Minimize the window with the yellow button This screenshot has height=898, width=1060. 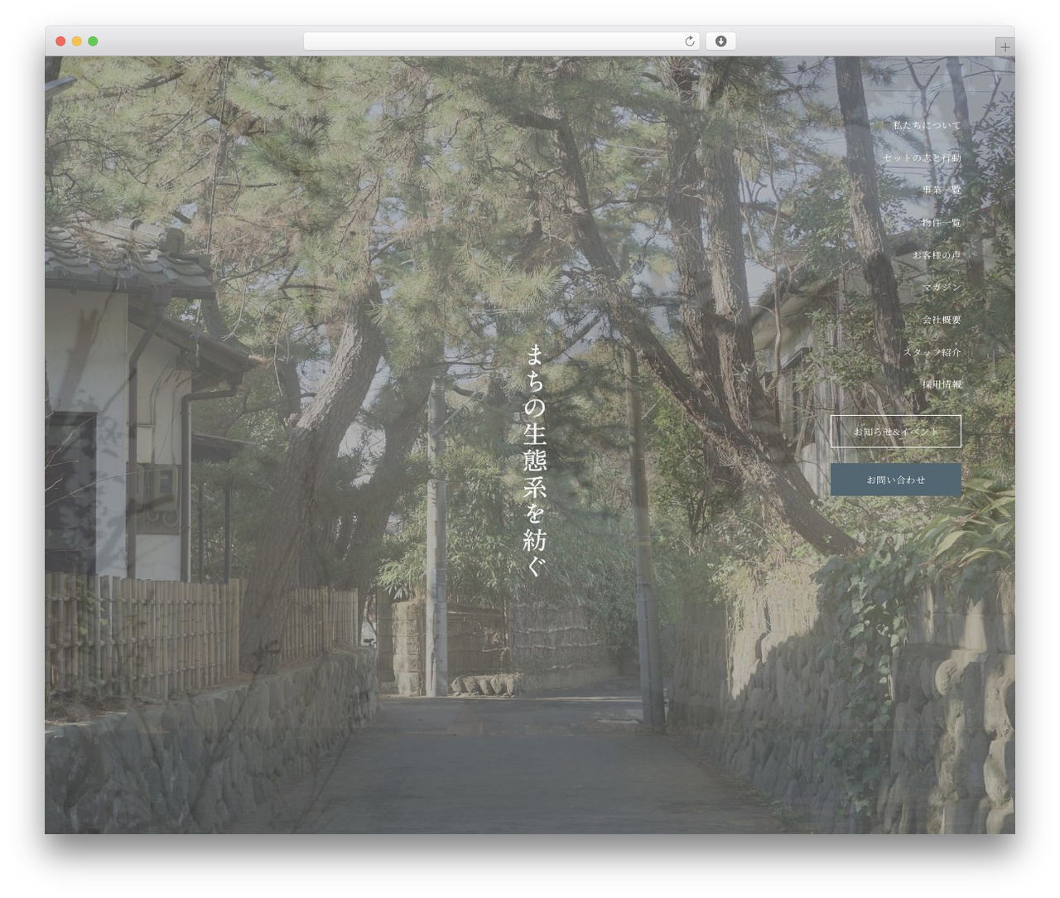(77, 41)
